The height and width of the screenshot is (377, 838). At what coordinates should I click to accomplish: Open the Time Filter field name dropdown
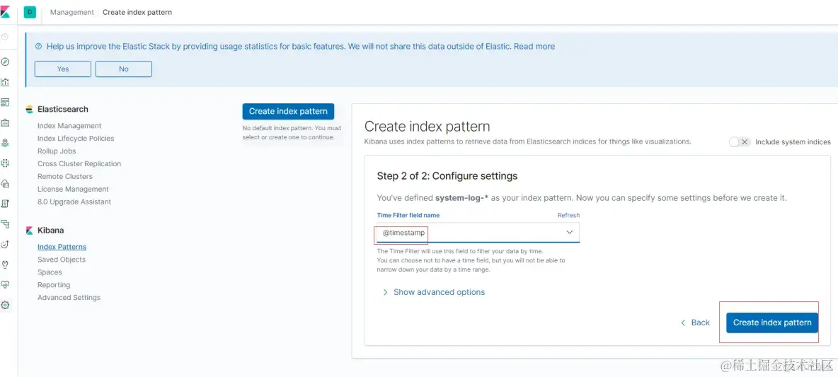coord(478,232)
